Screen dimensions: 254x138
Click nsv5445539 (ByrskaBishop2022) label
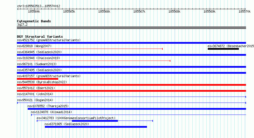tap(42, 82)
